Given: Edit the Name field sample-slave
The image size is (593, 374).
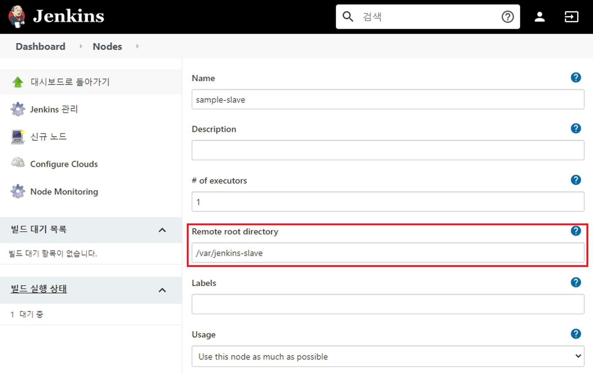Looking at the screenshot, I should pos(388,99).
